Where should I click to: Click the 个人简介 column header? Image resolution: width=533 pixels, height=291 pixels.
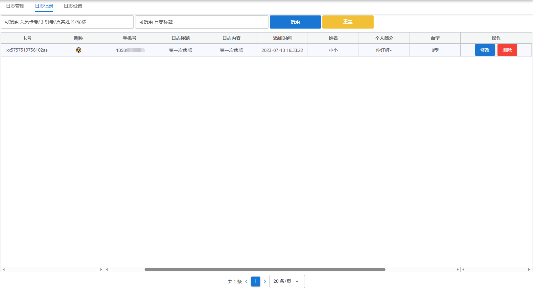point(384,38)
